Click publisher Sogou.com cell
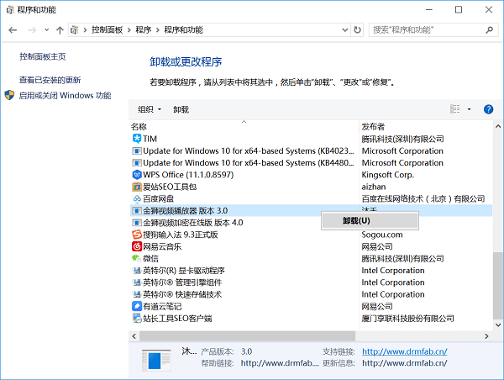 (382, 235)
